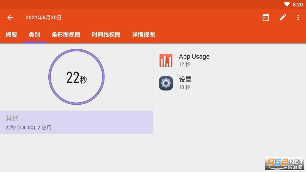Open the three-dot overflow menu
This screenshot has width=306, height=172.
coord(298,18)
